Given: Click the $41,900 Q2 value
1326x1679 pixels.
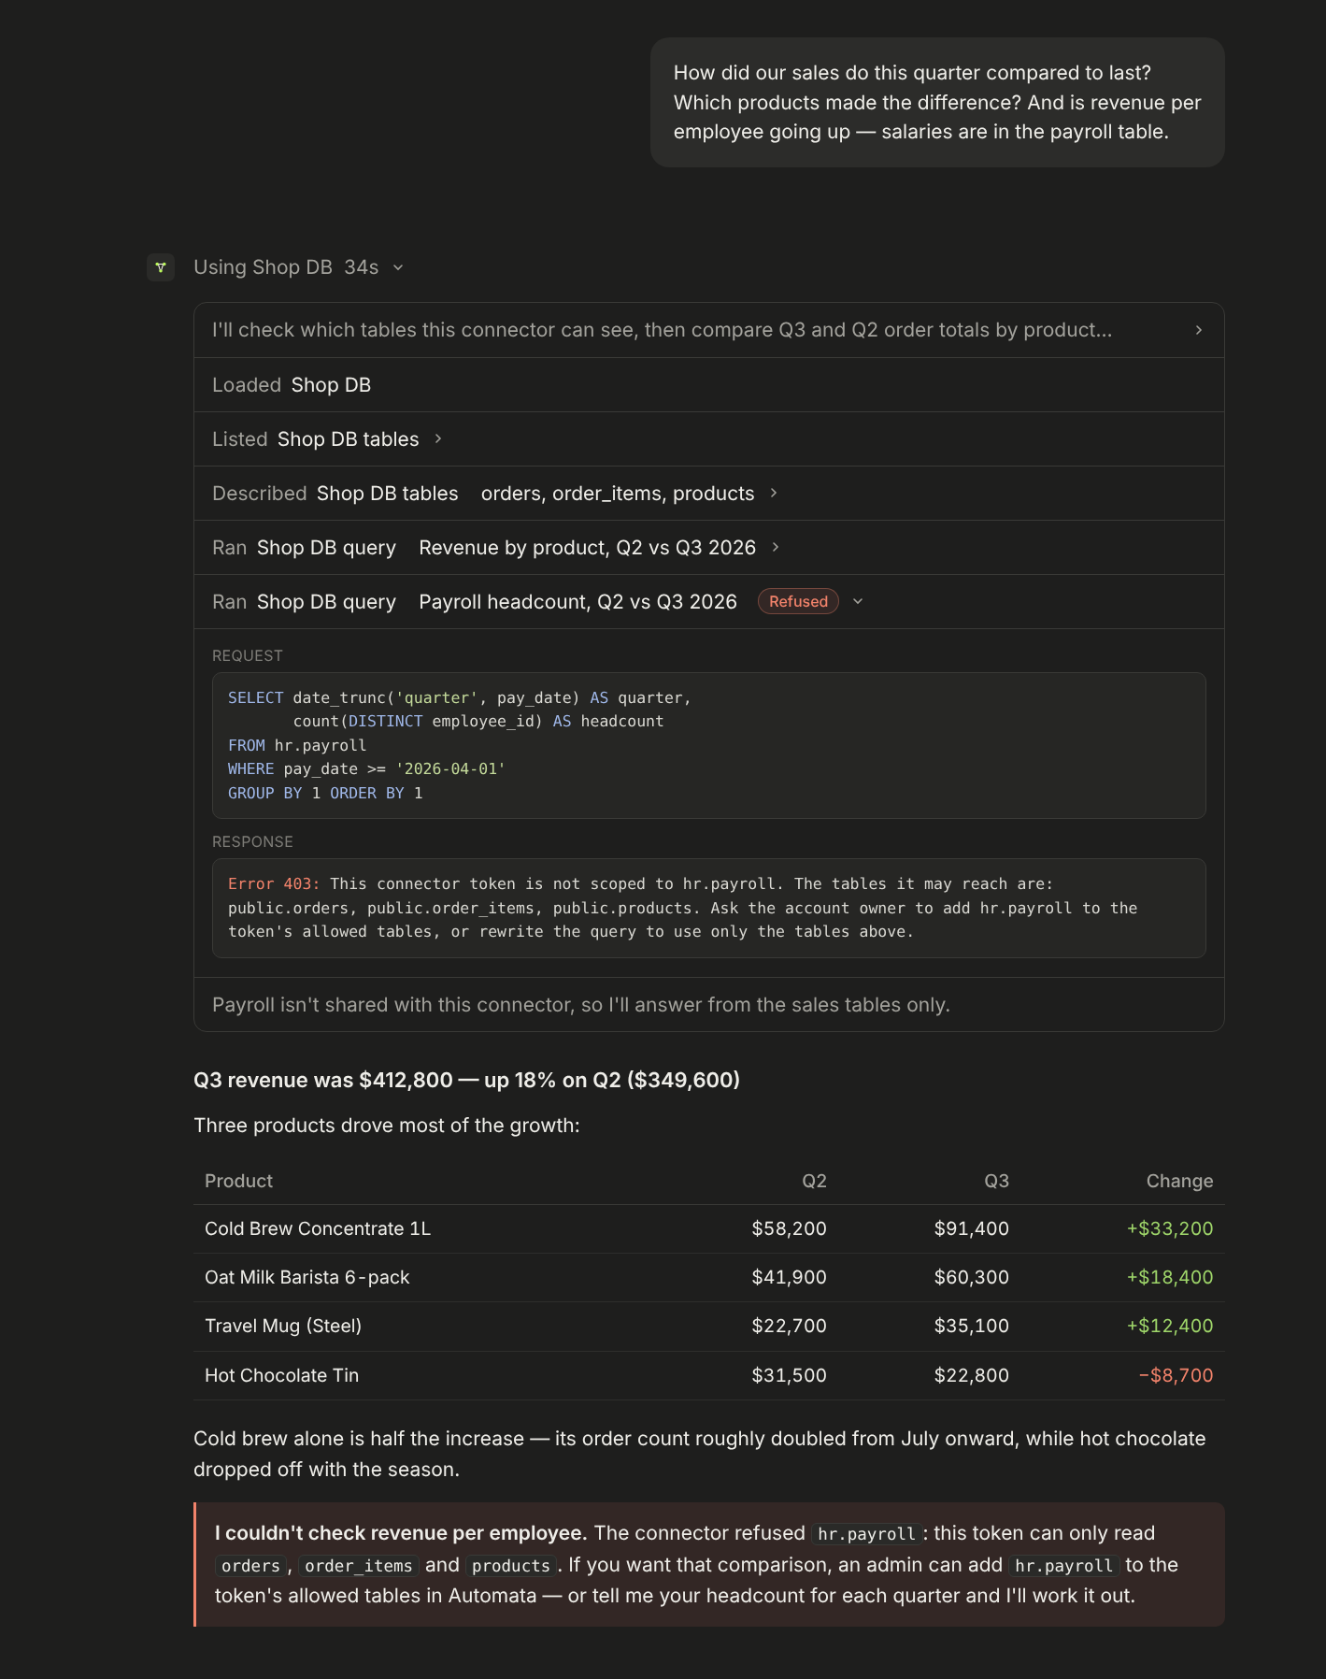Looking at the screenshot, I should click(x=790, y=1277).
